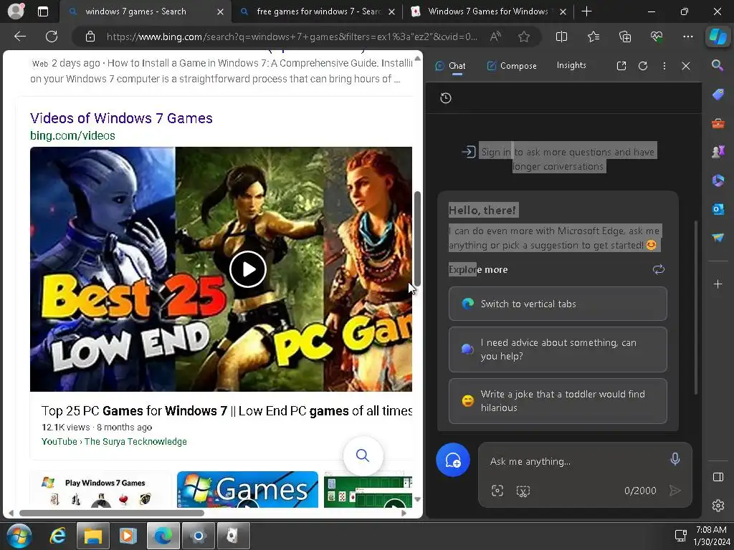Click the floating search magnifier button
This screenshot has width=734, height=550.
coord(363,455)
